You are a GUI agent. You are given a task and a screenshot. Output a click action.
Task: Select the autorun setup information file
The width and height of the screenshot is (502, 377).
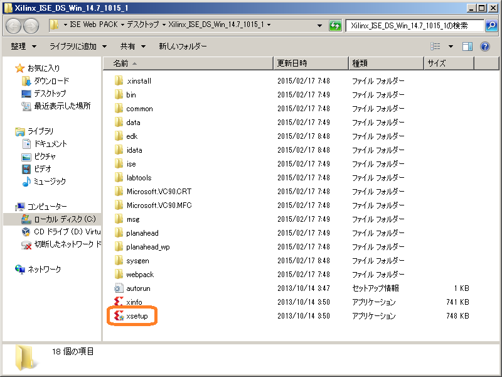coord(137,288)
